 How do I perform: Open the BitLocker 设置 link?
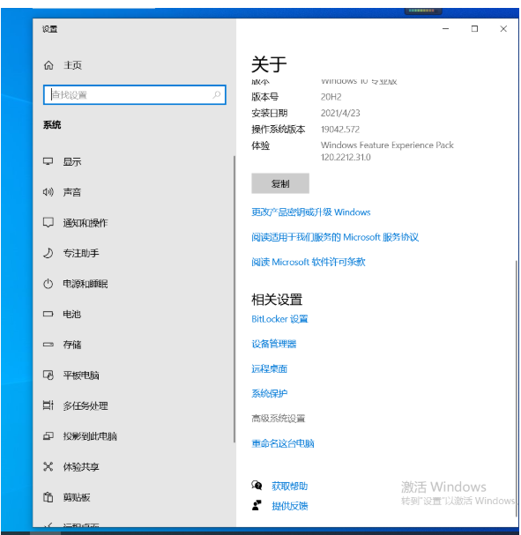point(279,319)
